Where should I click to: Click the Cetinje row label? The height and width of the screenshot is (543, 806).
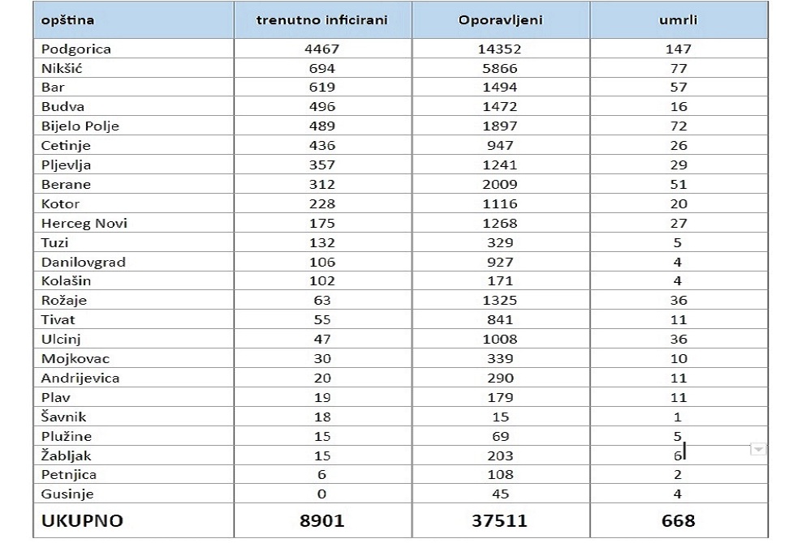[x=66, y=146]
